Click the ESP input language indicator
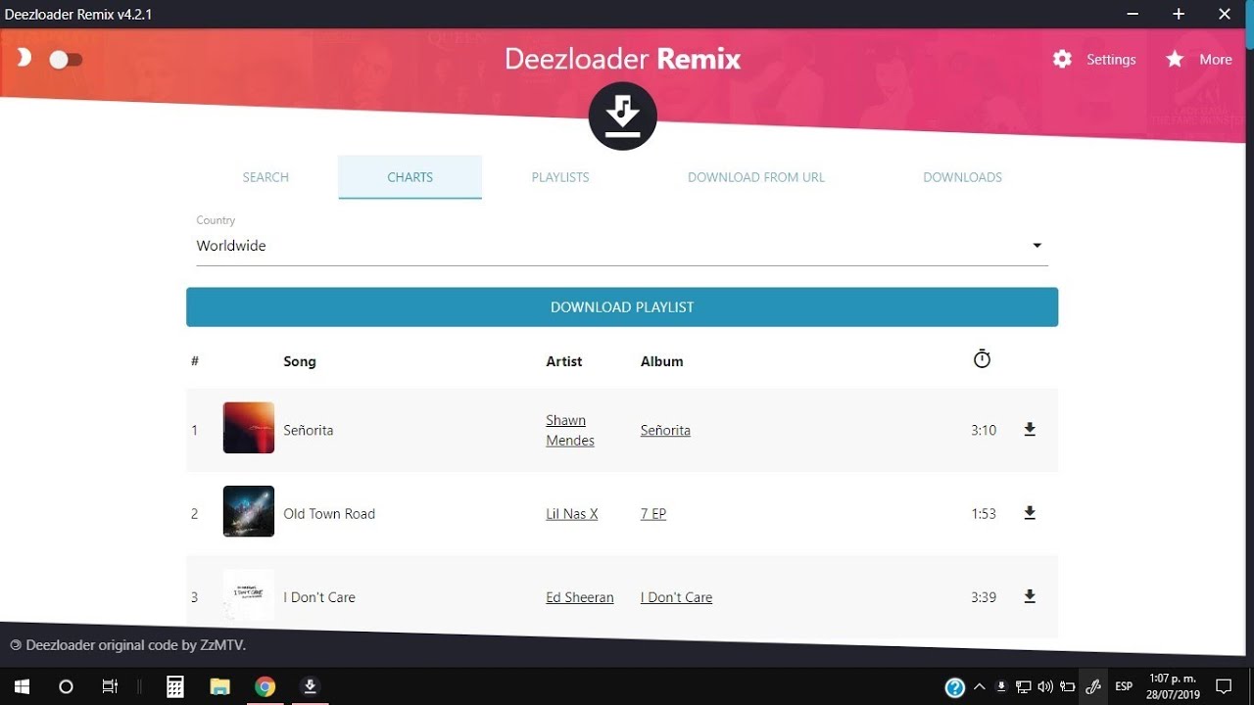The image size is (1254, 705). point(1124,686)
